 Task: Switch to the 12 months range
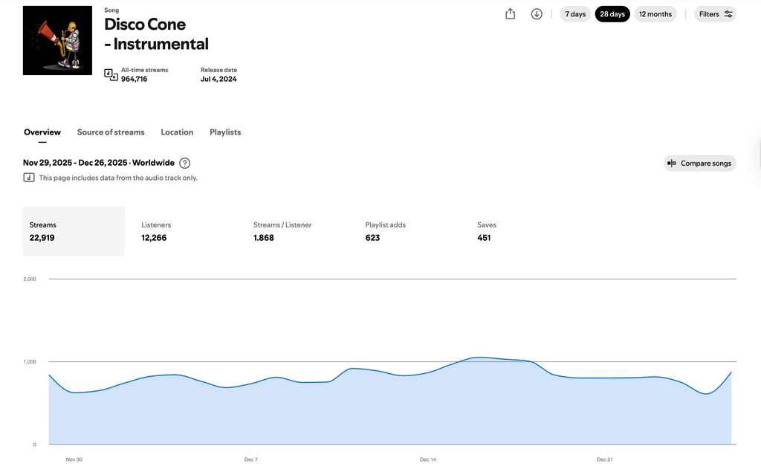(655, 14)
